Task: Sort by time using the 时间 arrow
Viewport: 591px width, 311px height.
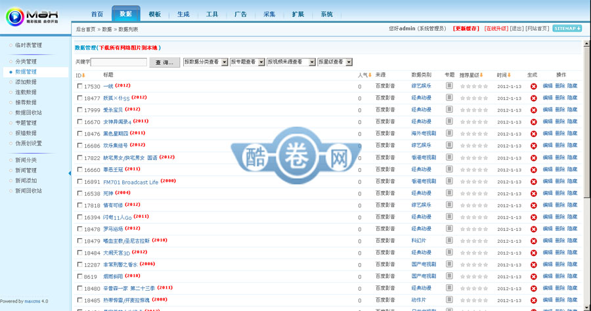Action: point(509,75)
